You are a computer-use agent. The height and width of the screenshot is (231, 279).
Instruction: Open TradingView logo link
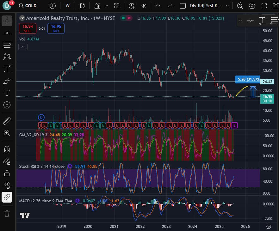point(25,216)
